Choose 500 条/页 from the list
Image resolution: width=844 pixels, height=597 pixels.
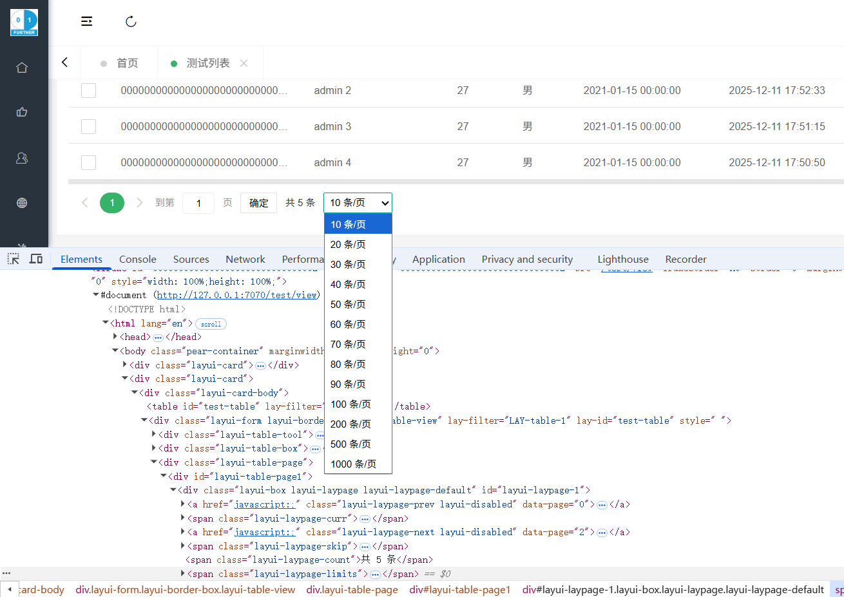pos(358,444)
